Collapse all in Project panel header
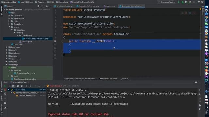 point(42,6)
